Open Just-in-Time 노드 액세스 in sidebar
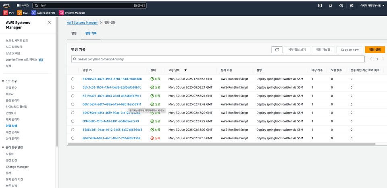 click(x=21, y=60)
